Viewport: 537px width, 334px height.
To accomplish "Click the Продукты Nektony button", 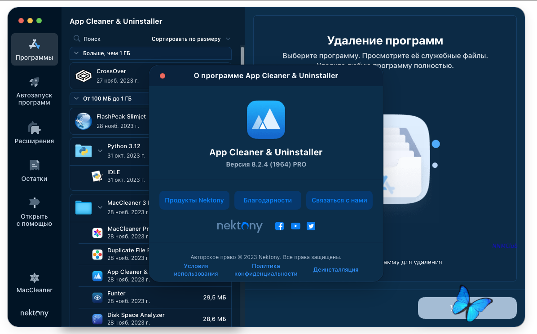I will [x=194, y=200].
